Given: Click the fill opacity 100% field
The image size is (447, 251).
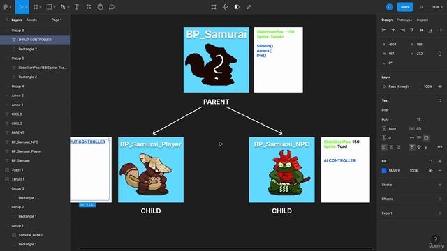Looking at the screenshot, I should [x=414, y=170].
